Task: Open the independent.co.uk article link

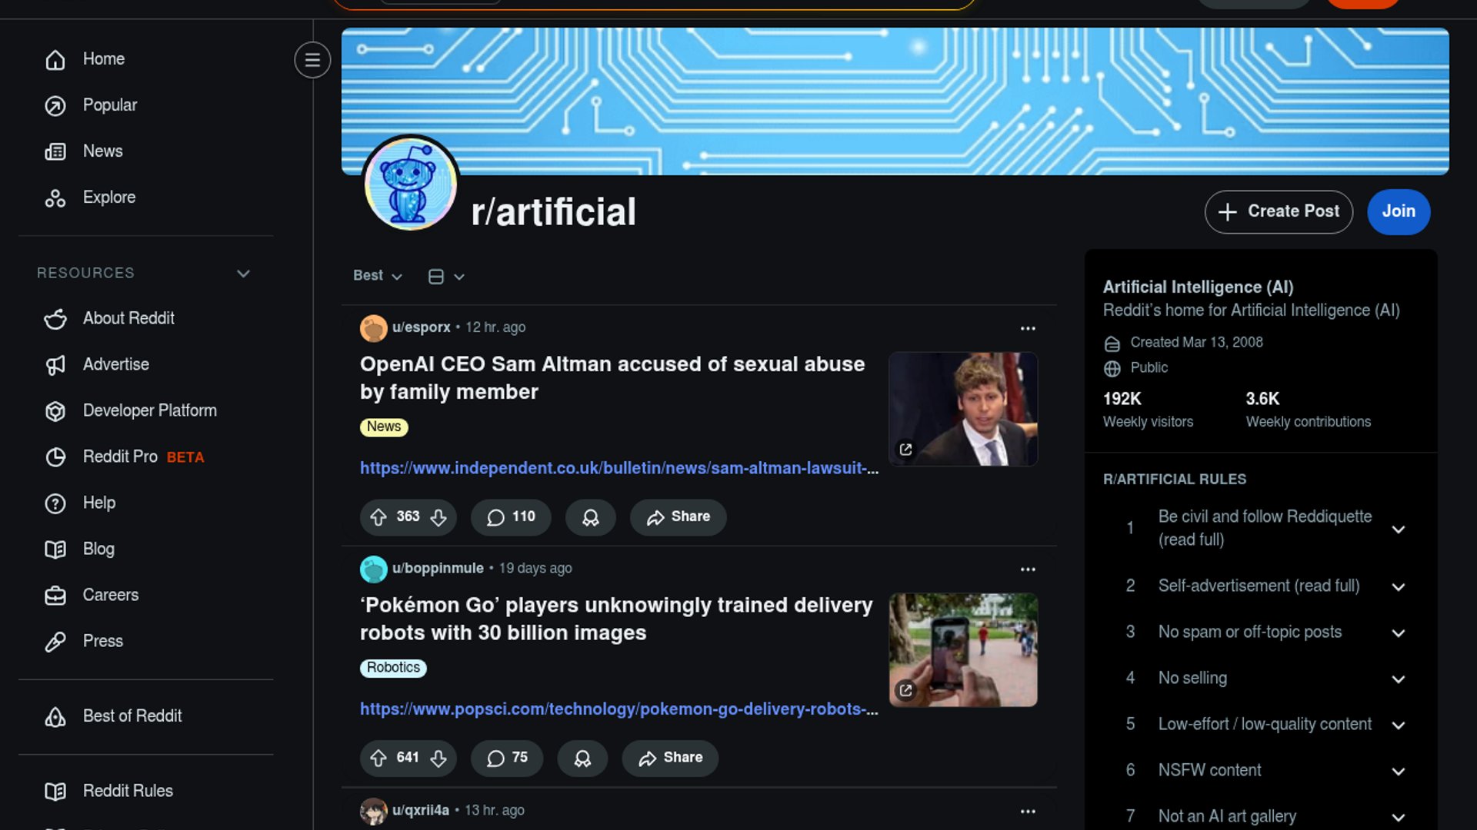Action: 618,468
